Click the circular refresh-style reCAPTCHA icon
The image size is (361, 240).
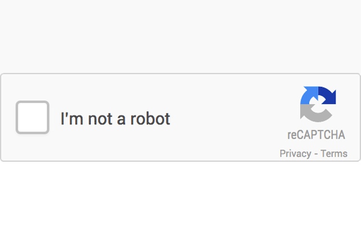point(318,104)
